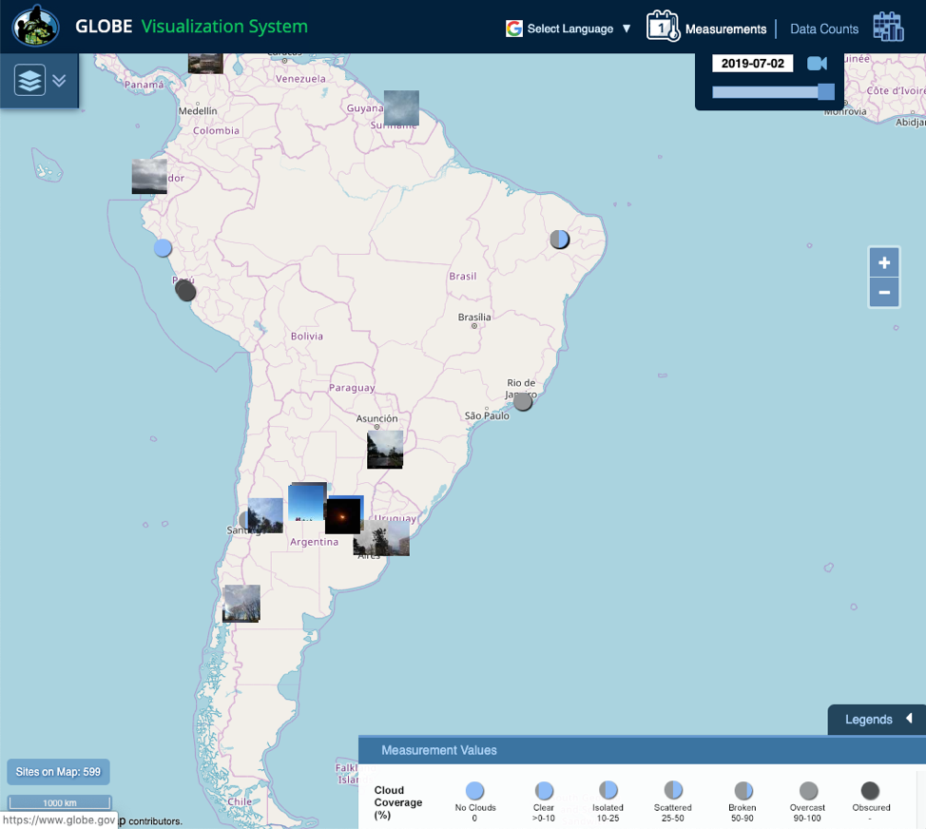926x829 pixels.
Task: Open the cloudy photo over Ecuador
Action: click(x=149, y=176)
